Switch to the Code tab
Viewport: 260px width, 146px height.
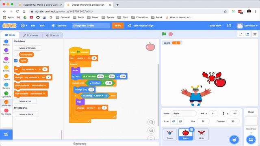pos(10,35)
